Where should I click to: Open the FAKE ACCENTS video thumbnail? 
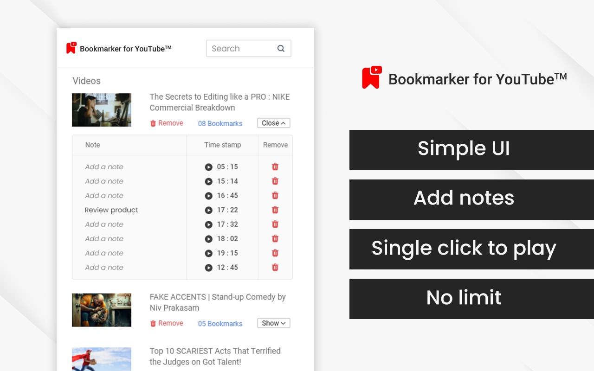click(x=102, y=310)
